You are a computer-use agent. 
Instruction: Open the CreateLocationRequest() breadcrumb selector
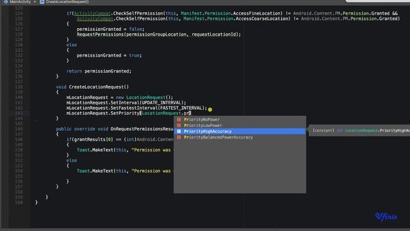[67, 2]
